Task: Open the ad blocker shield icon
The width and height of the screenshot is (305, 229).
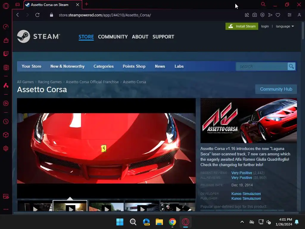Action: pos(262,15)
